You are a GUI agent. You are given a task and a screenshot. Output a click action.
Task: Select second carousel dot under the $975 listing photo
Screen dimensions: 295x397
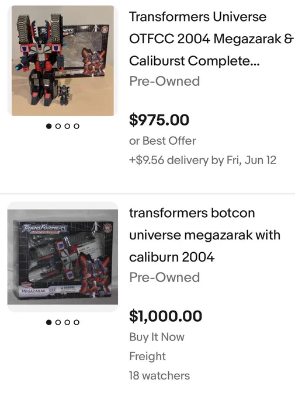coord(58,126)
